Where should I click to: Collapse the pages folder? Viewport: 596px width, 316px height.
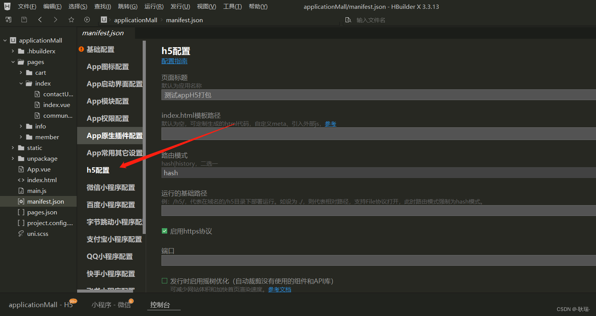pyautogui.click(x=13, y=62)
